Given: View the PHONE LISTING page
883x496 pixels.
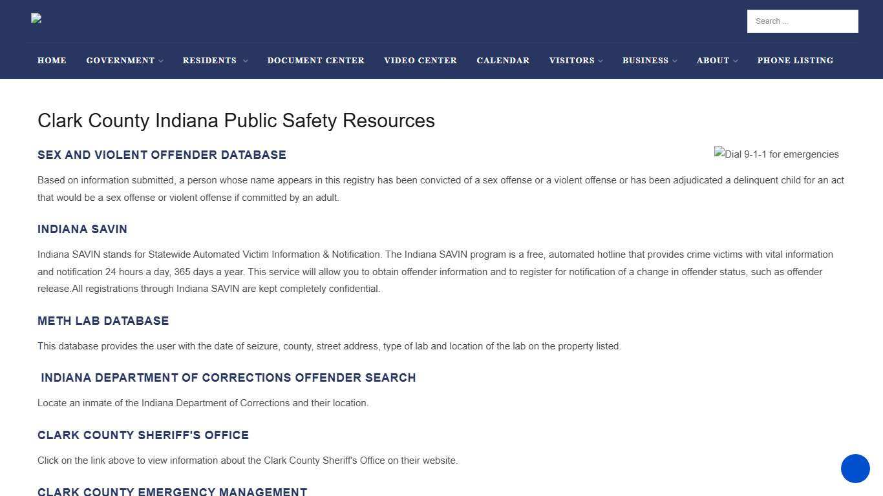Looking at the screenshot, I should click(795, 60).
